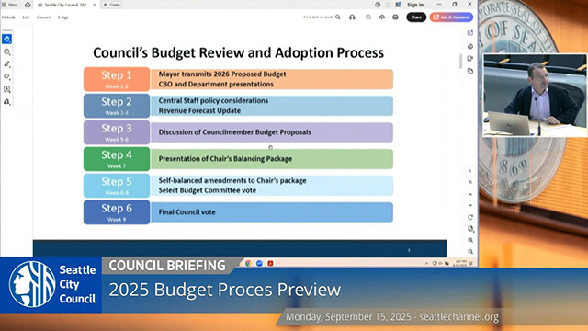Select the highlighted Select tool in quick toolbar
Viewport: 588px width, 331px height.
6,39
